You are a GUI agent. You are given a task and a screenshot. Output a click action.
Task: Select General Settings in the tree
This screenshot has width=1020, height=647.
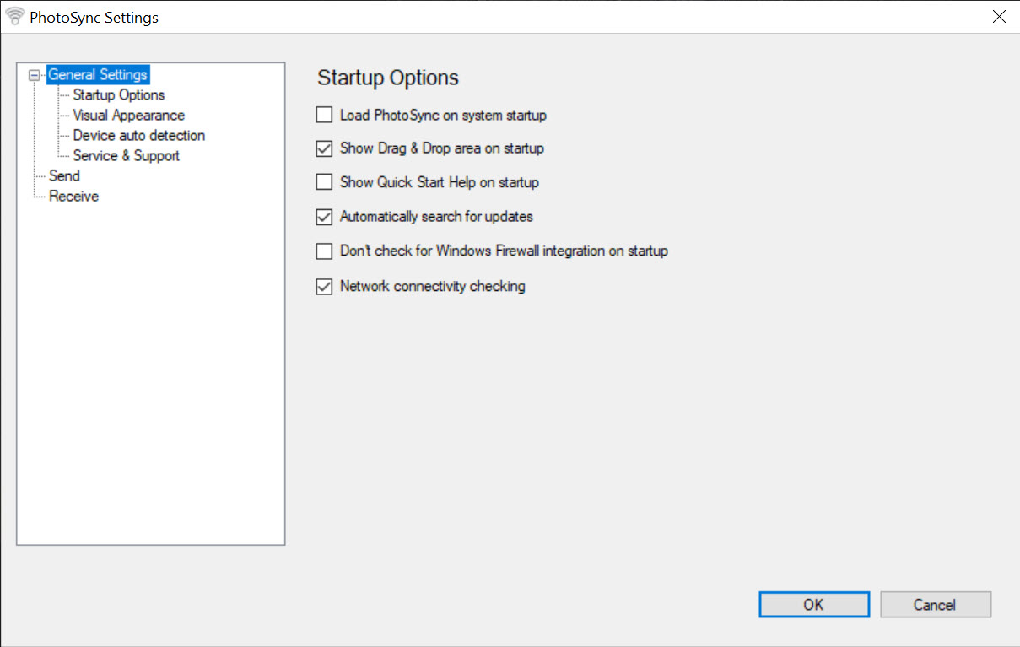(98, 75)
